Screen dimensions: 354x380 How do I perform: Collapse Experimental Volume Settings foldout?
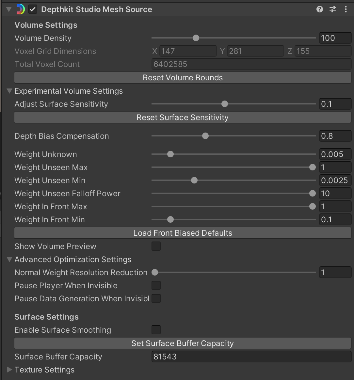[x=9, y=91]
